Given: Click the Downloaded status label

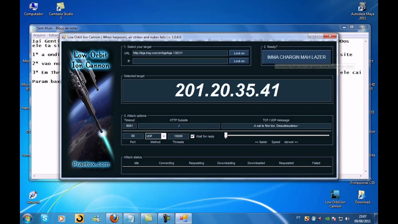Looking at the screenshot, I should coord(256,163).
